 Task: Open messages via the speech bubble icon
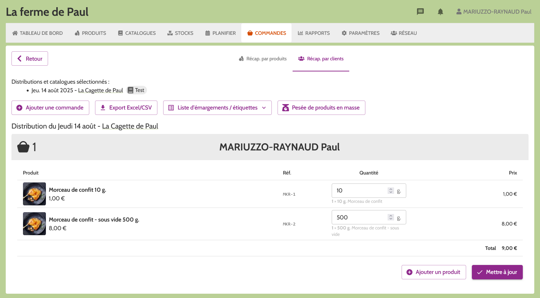coord(420,11)
